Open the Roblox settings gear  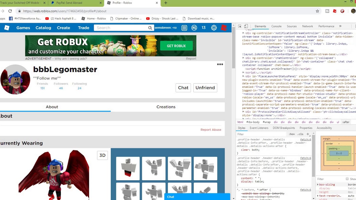[x=214, y=28]
